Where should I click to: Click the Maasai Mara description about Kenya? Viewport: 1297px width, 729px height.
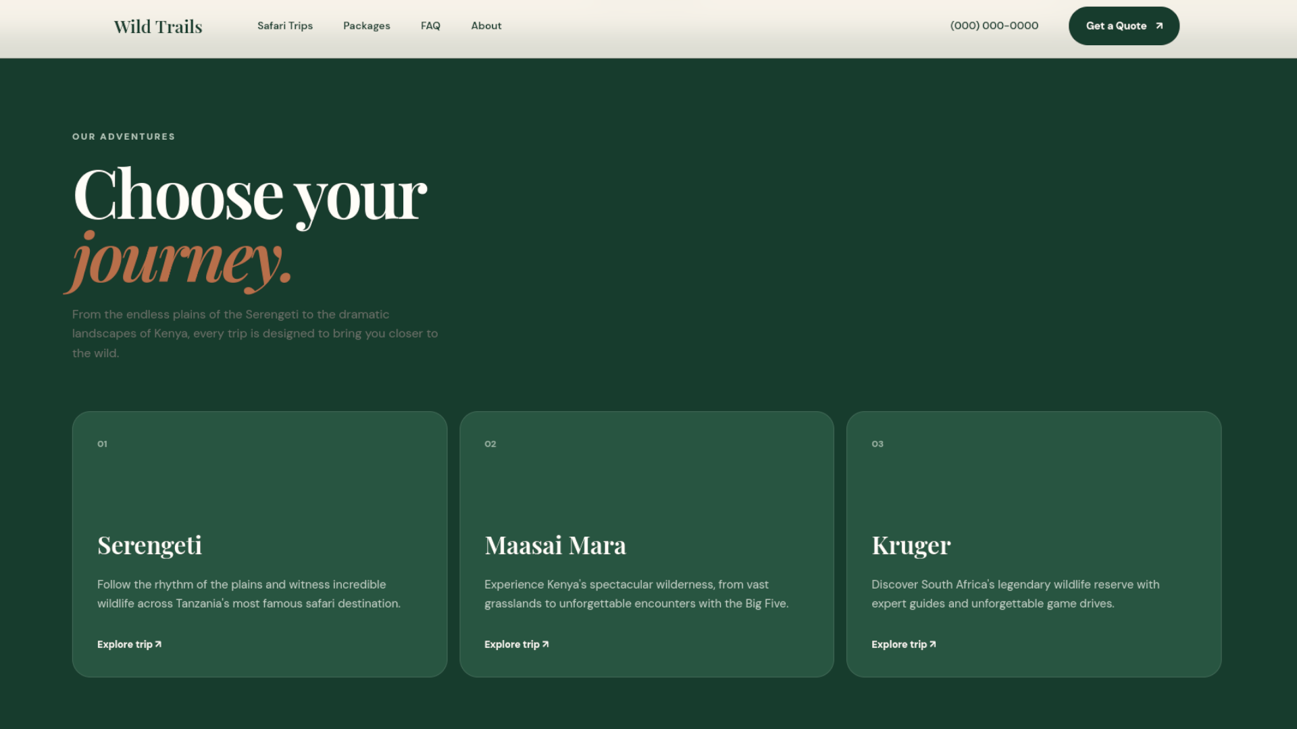pos(636,594)
